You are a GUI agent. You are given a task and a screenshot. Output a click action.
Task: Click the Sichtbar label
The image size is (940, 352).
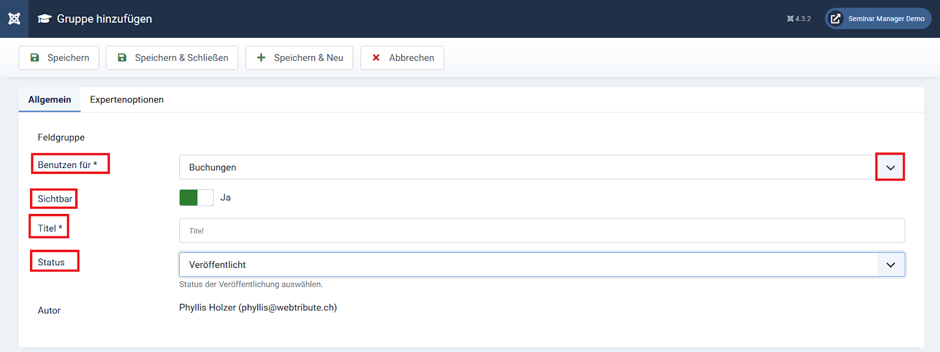pos(55,199)
